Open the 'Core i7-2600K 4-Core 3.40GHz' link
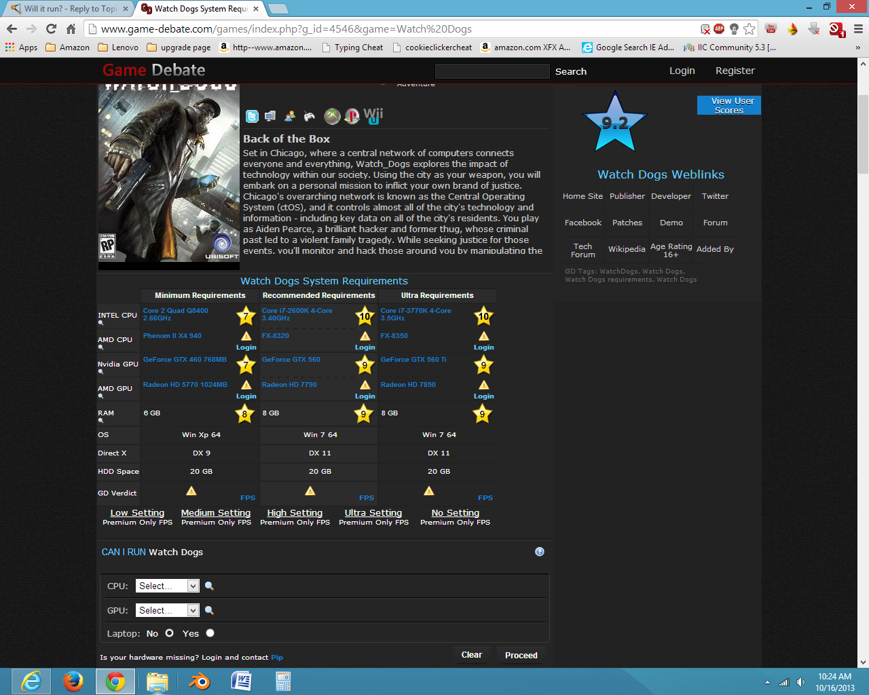Screen dimensions: 869x695 click(297, 314)
